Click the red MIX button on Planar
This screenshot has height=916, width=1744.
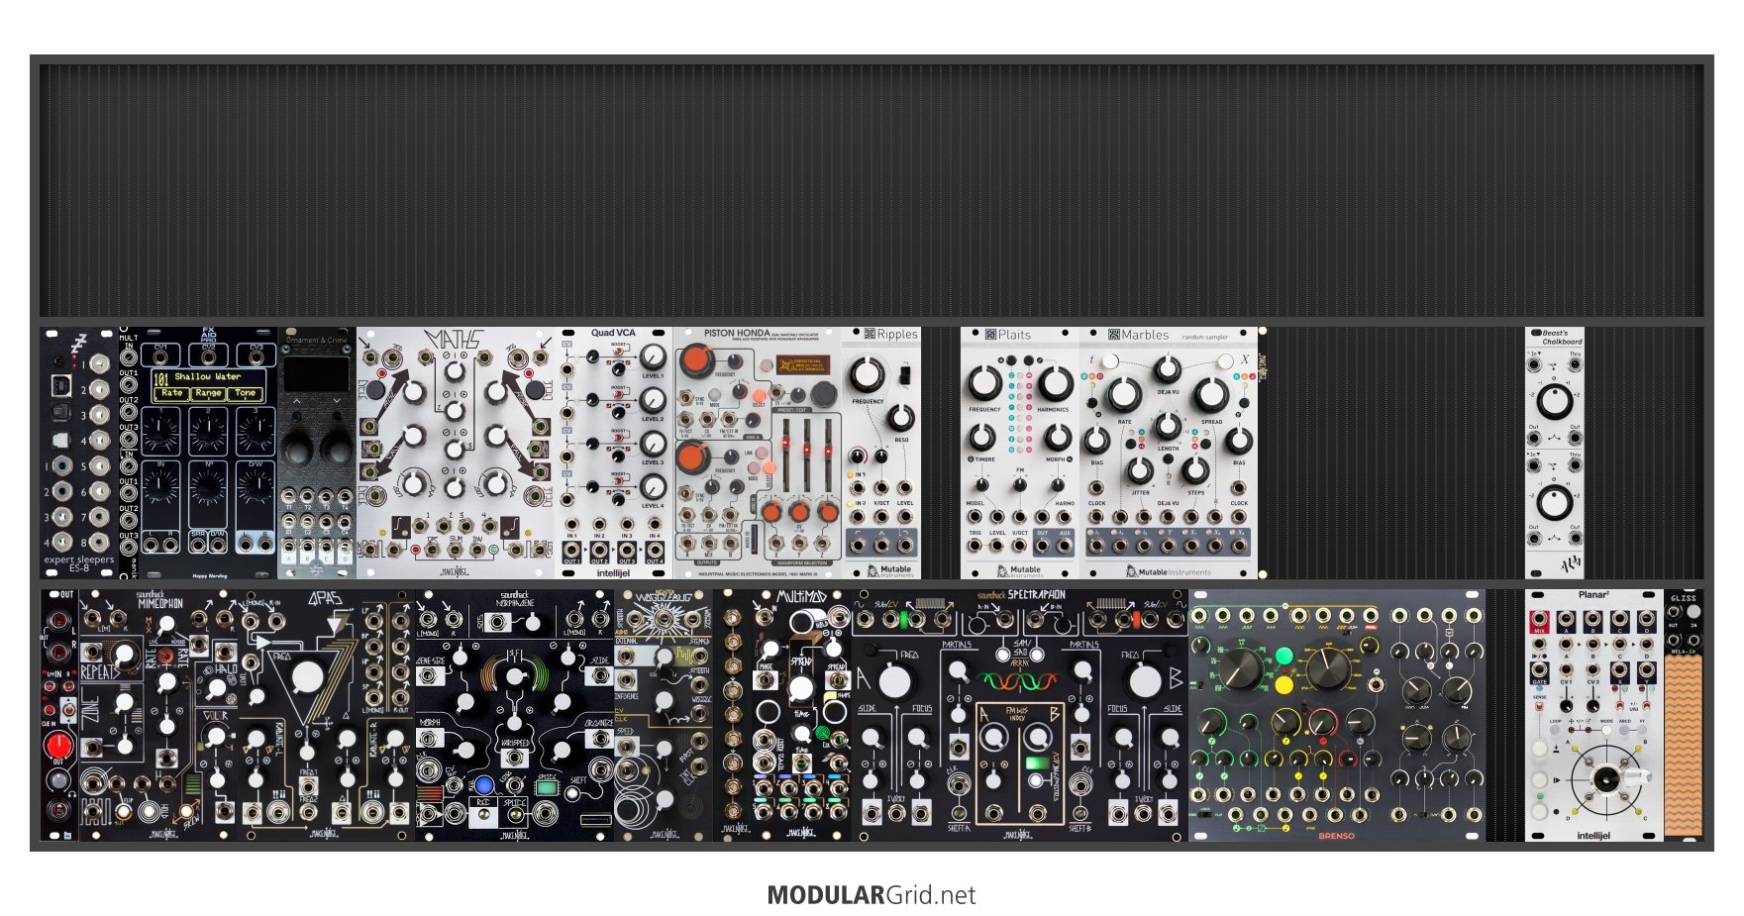tap(1540, 622)
